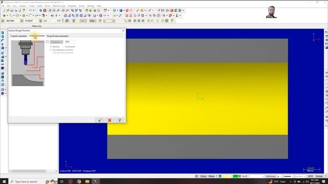Click the dialog Help question-mark button
Image resolution: width=328 pixels, height=184 pixels.
point(119,120)
